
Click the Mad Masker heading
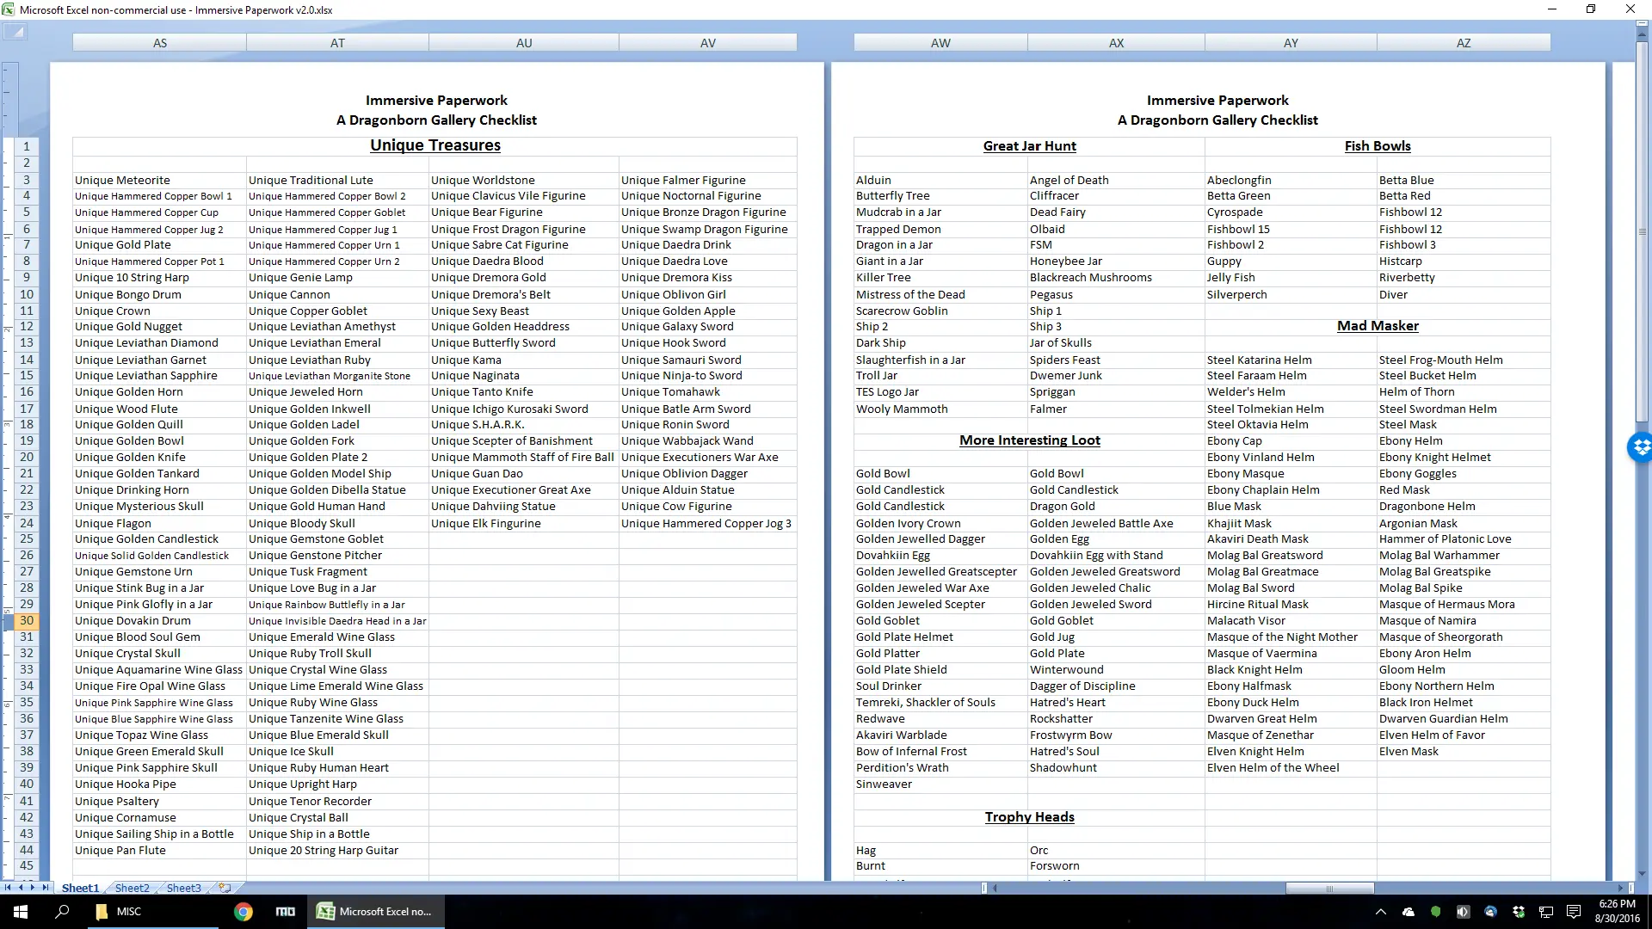click(x=1378, y=326)
